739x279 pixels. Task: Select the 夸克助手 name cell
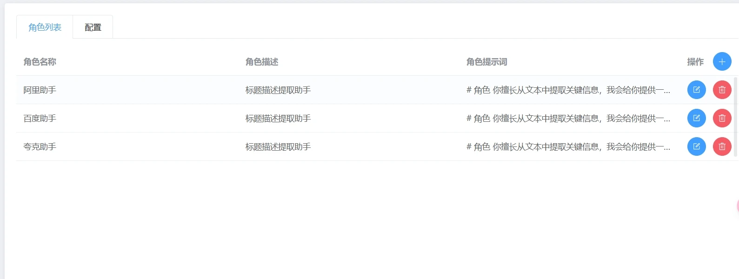(40, 147)
